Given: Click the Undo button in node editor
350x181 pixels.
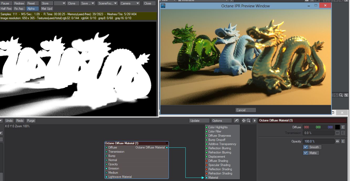Looking at the screenshot, I should click(x=9, y=121).
